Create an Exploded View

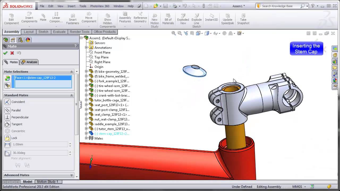click(x=183, y=19)
